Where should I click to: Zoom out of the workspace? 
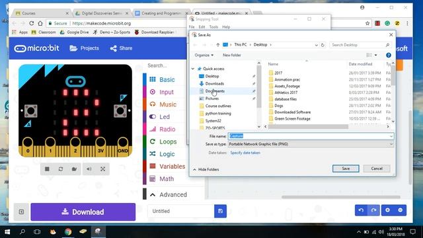click(401, 210)
